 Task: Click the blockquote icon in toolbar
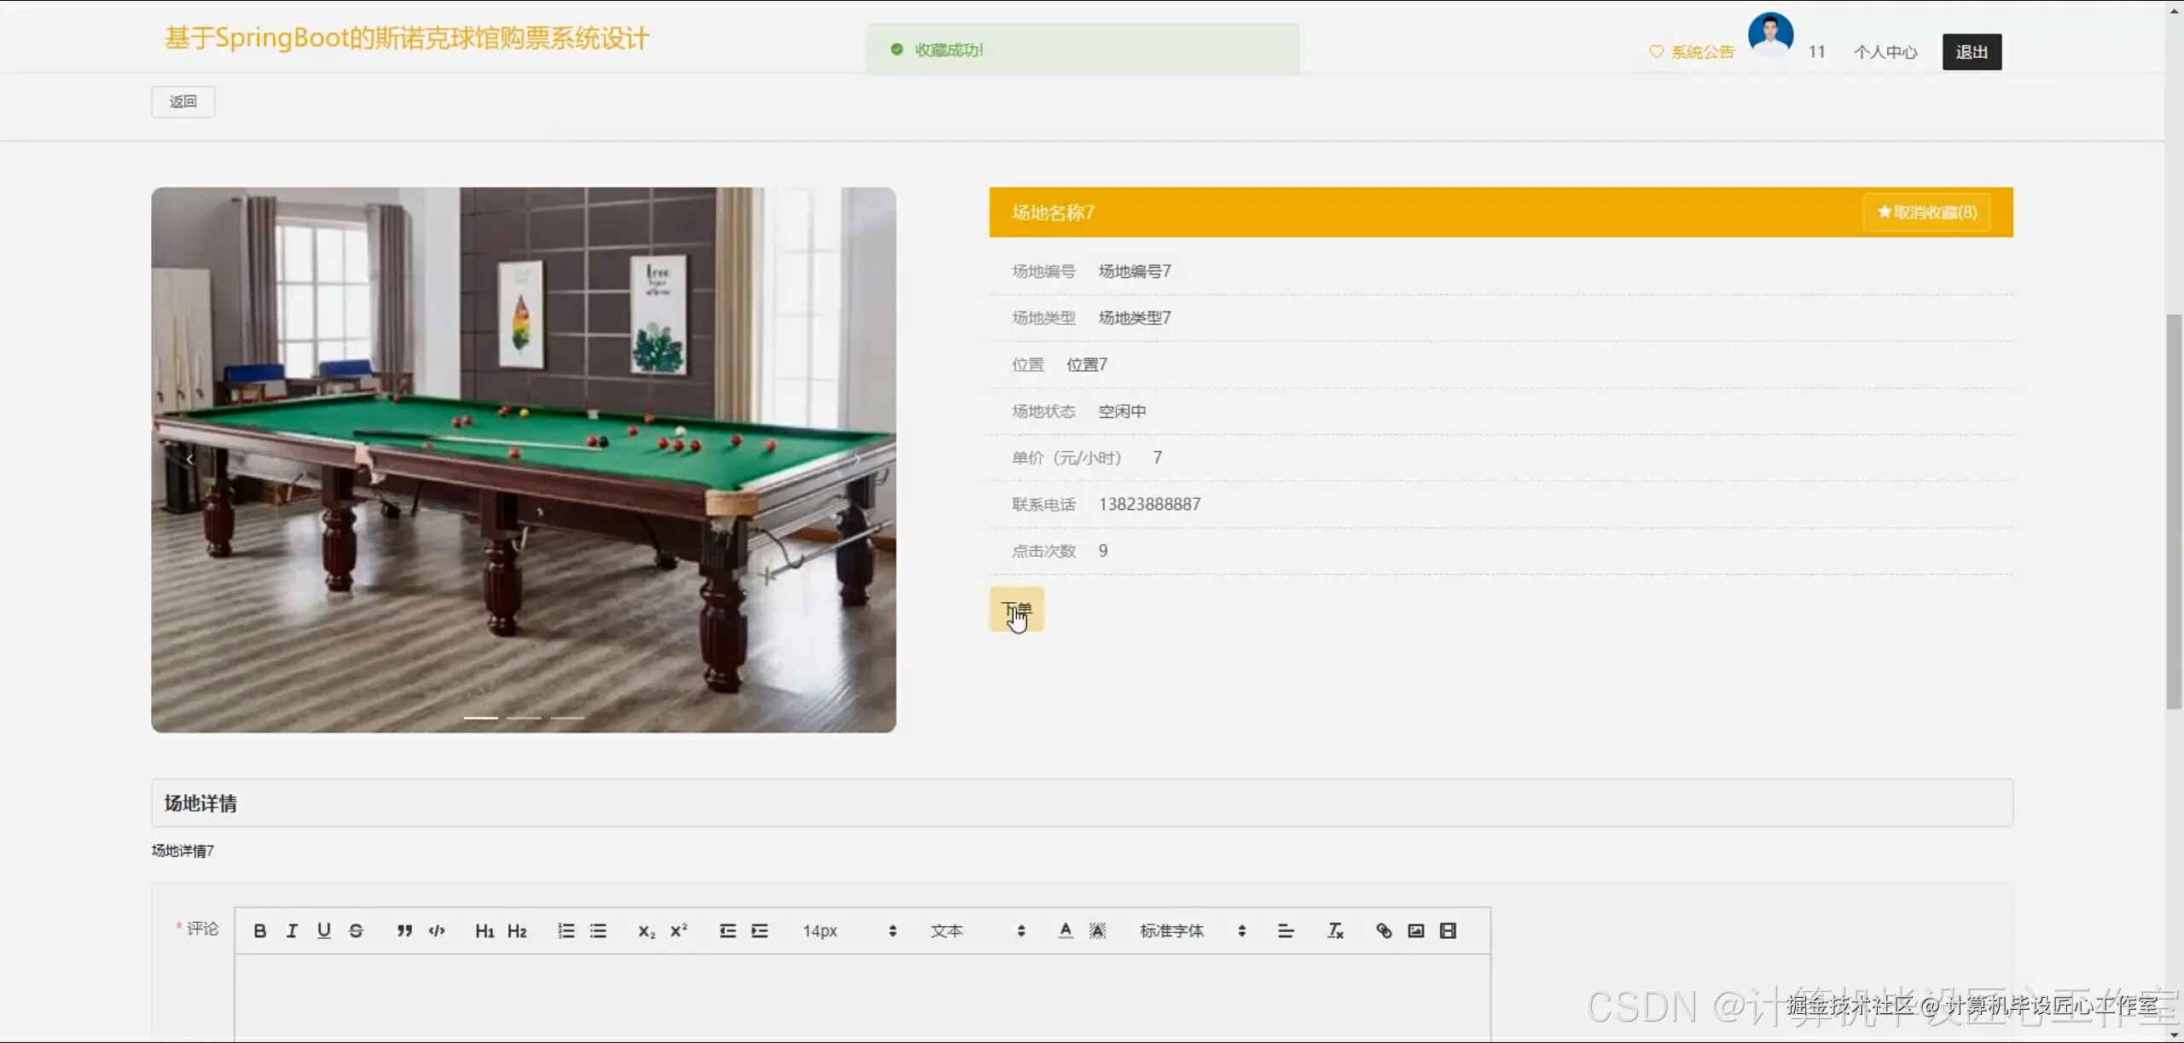pos(404,930)
